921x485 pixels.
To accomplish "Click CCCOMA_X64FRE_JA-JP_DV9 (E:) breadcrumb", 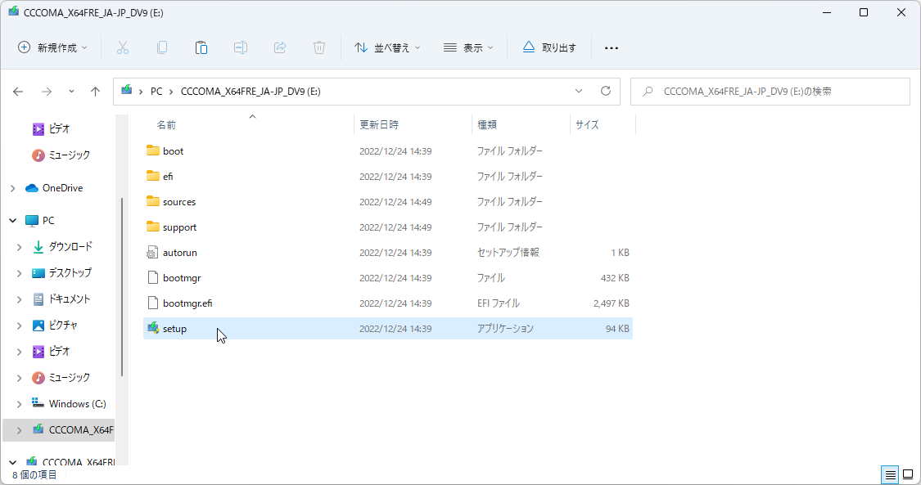I will pyautogui.click(x=251, y=92).
